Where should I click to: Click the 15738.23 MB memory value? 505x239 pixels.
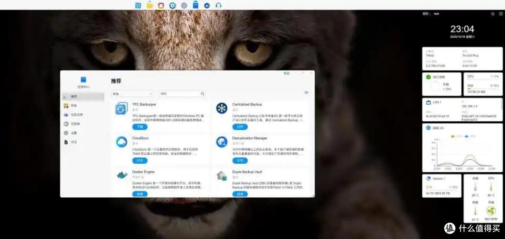pos(476,92)
